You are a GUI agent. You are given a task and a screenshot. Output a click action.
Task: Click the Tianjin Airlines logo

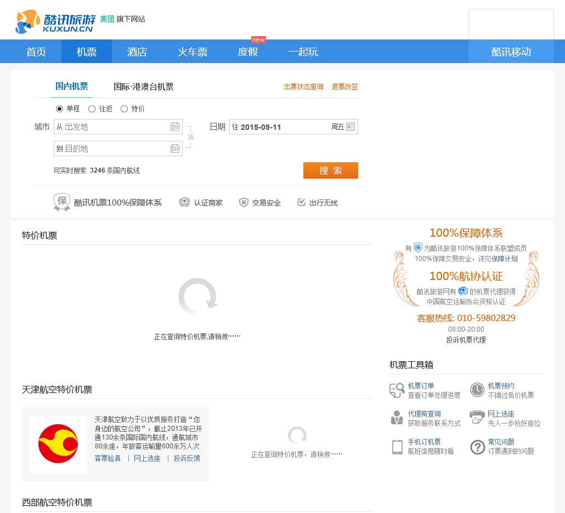click(x=58, y=443)
